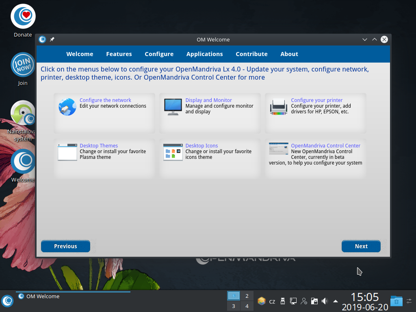
Task: Open the trash folder in the panel
Action: [396, 301]
